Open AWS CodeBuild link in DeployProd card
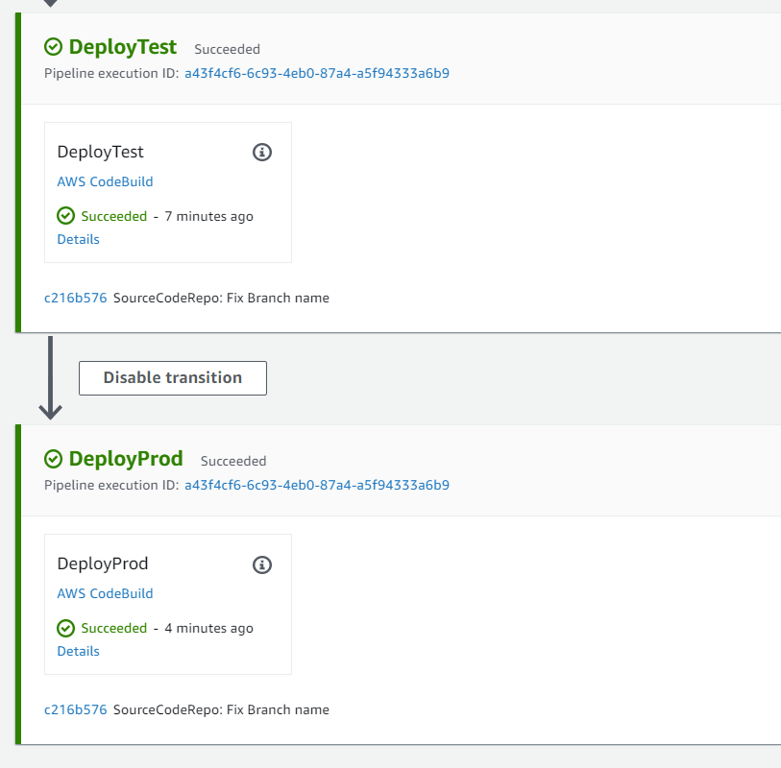 click(x=105, y=593)
